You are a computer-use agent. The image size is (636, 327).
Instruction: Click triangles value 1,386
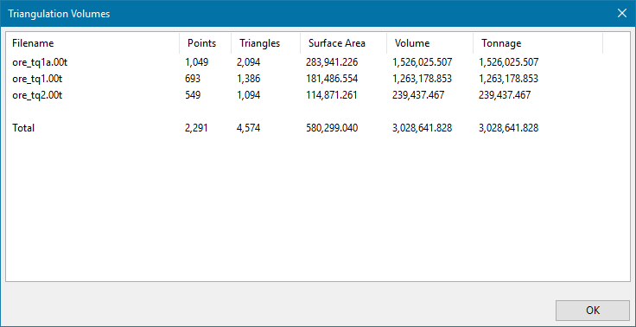249,79
